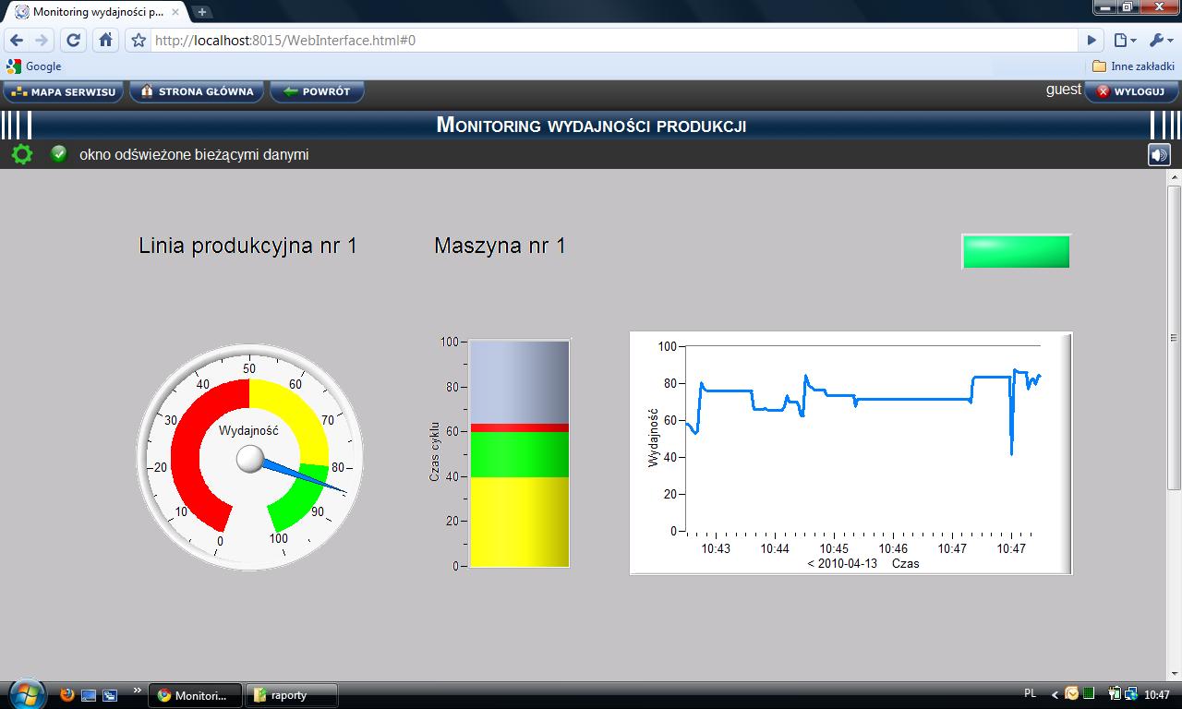Viewport: 1182px width, 709px height.
Task: Select the Monitoring wydajności browser tab
Action: point(95,13)
